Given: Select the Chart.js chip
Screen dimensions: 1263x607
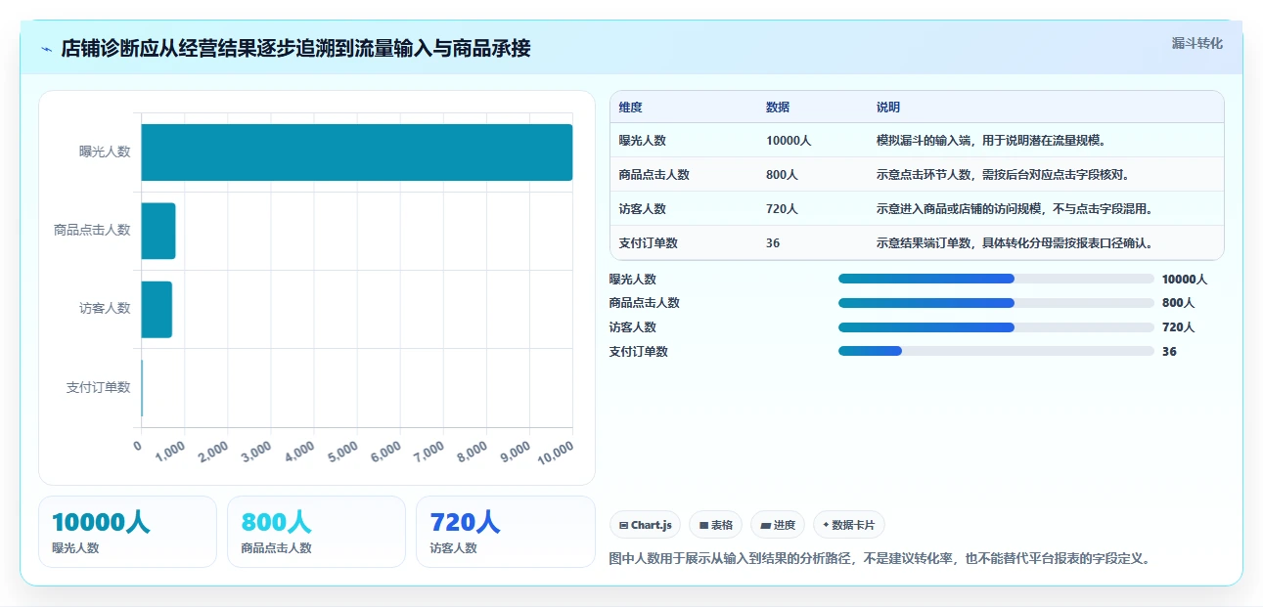Looking at the screenshot, I should 646,525.
